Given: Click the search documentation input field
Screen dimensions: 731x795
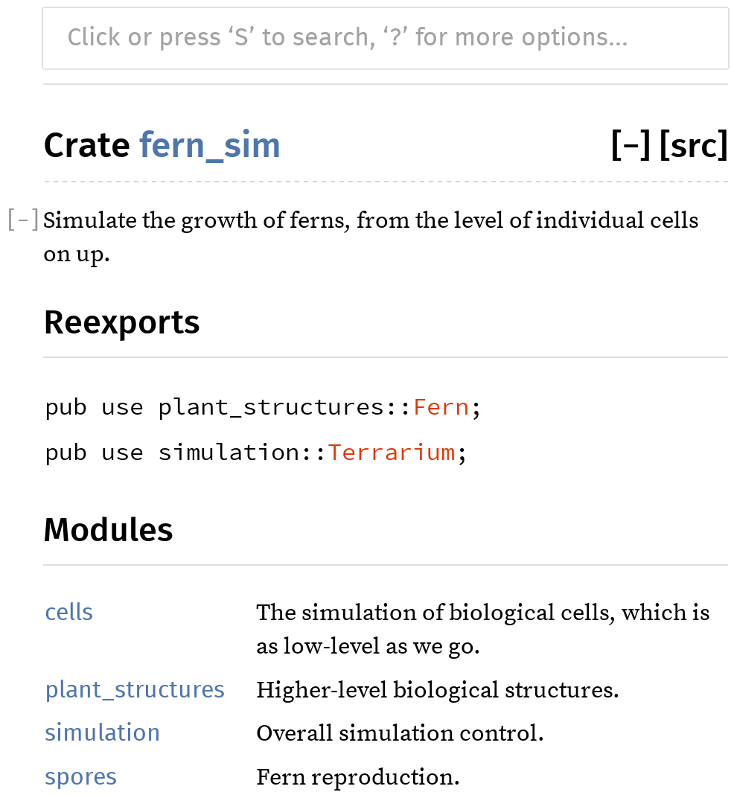Looking at the screenshot, I should pyautogui.click(x=385, y=38).
